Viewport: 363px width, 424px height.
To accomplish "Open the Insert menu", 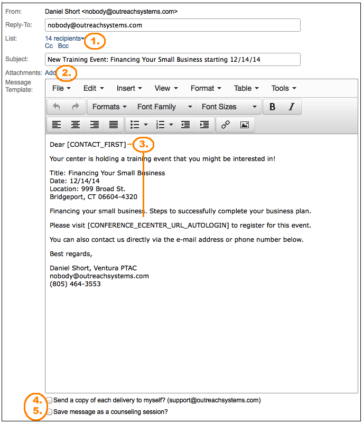I will (129, 88).
